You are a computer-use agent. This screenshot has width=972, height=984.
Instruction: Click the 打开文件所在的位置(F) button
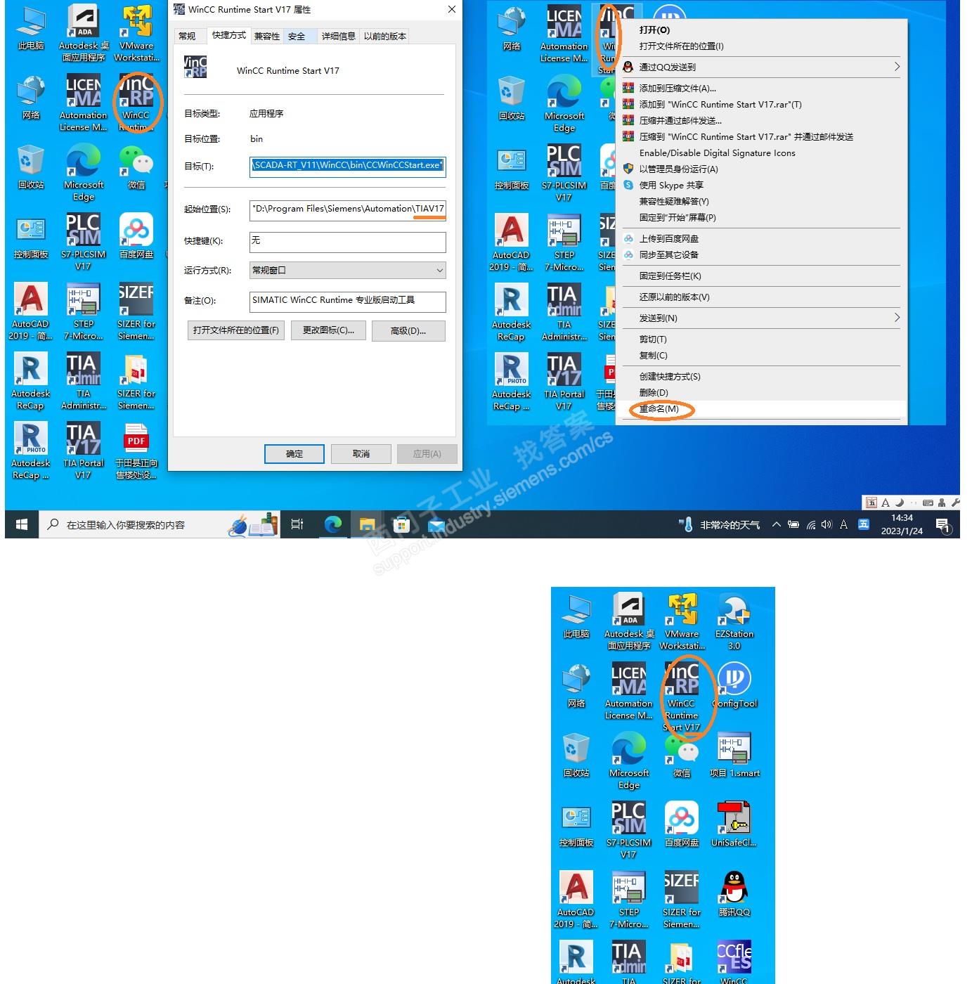coord(236,330)
